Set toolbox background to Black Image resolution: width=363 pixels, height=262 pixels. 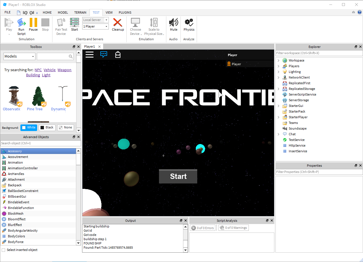[46, 128]
